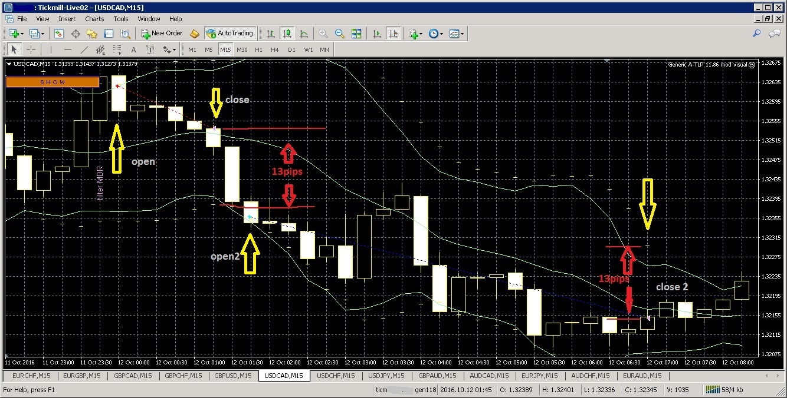Click the New Order button
Viewport: 787px width, 398px height.
162,34
